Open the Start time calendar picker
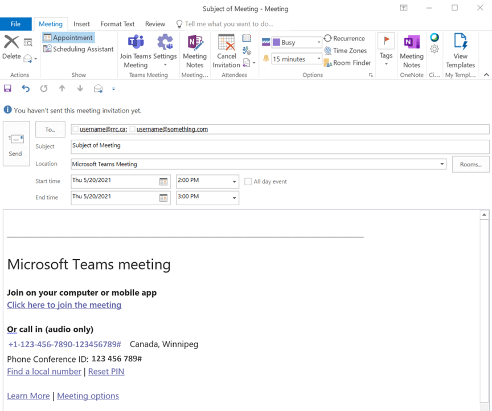Viewport: 492px width, 411px height. click(163, 182)
